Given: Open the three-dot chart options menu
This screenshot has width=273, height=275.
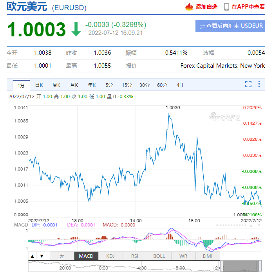Looking at the screenshot, I should click(x=259, y=84).
